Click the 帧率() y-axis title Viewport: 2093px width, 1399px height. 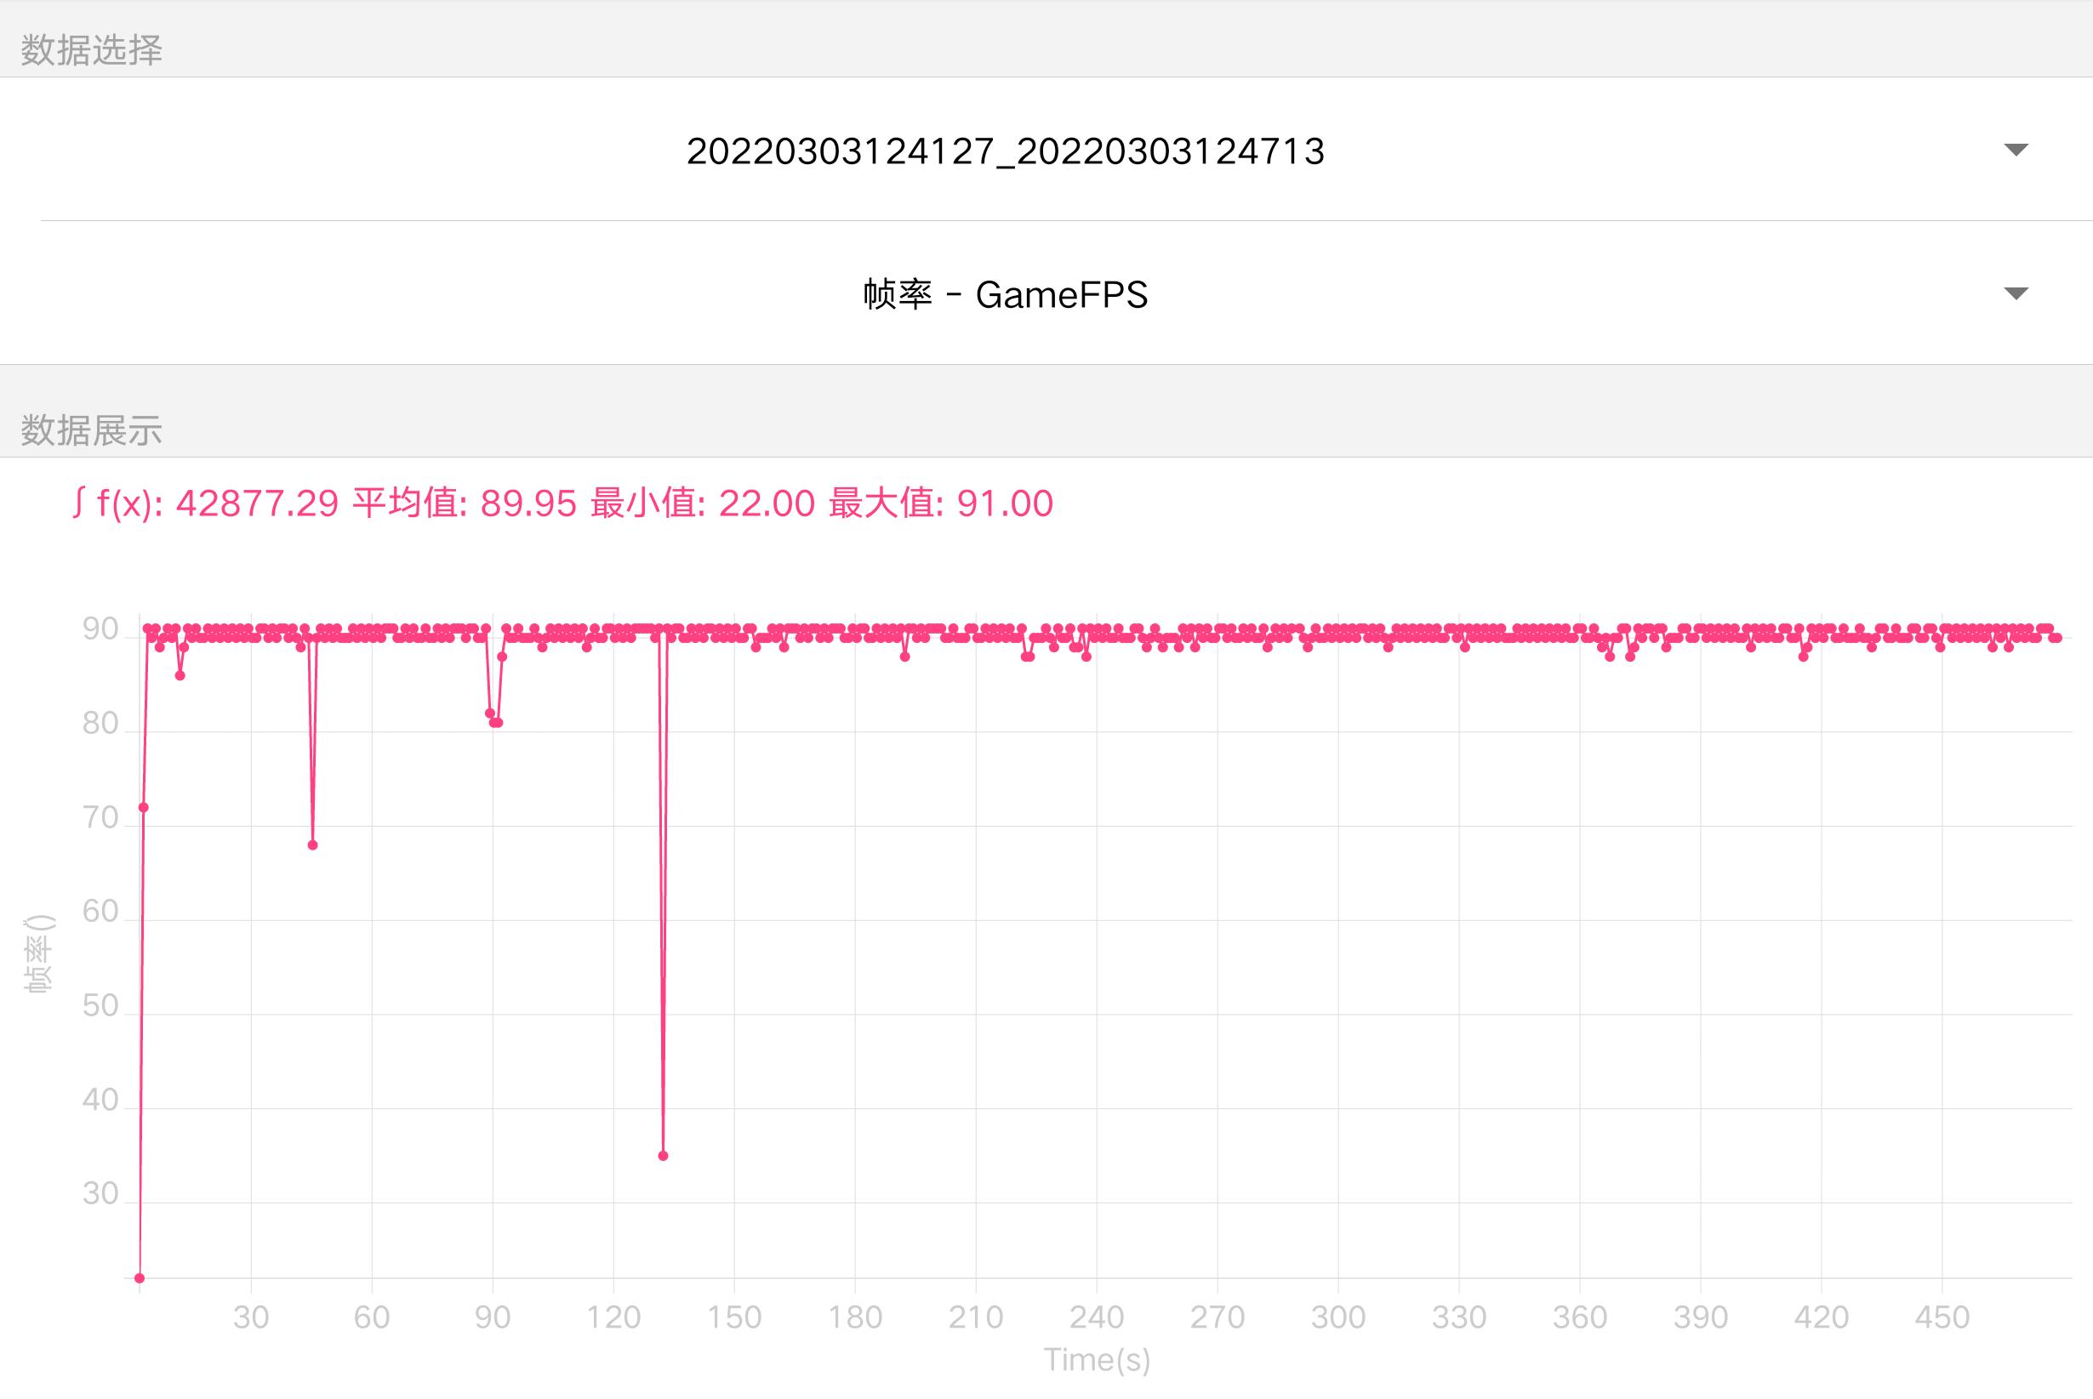(x=37, y=953)
